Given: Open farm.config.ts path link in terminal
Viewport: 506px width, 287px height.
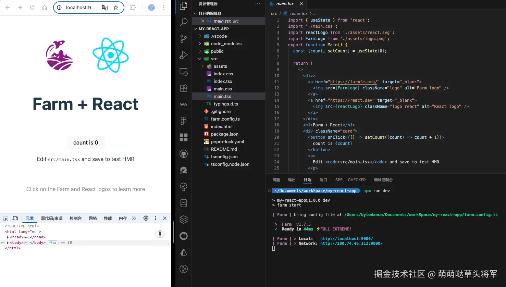Looking at the screenshot, I should click(x=421, y=215).
